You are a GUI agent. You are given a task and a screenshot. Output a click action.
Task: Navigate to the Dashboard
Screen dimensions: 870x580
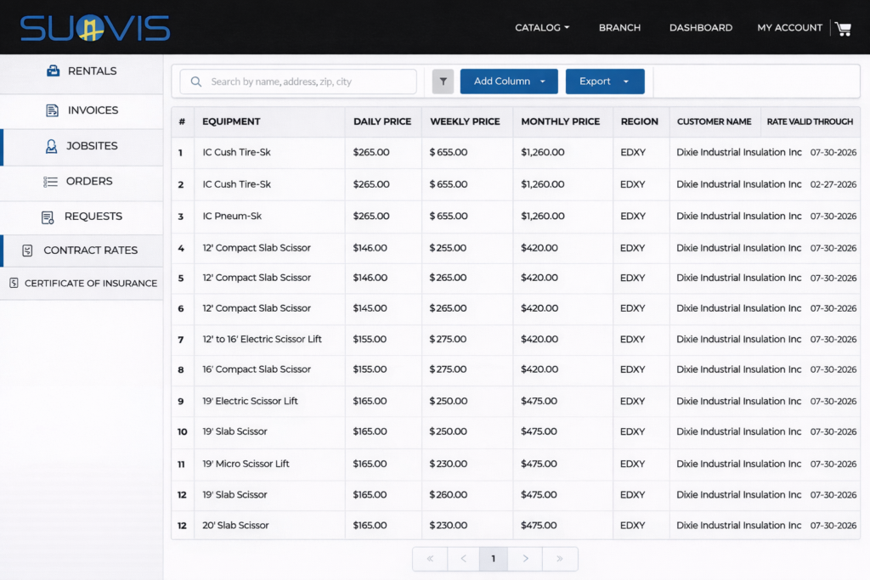(701, 27)
